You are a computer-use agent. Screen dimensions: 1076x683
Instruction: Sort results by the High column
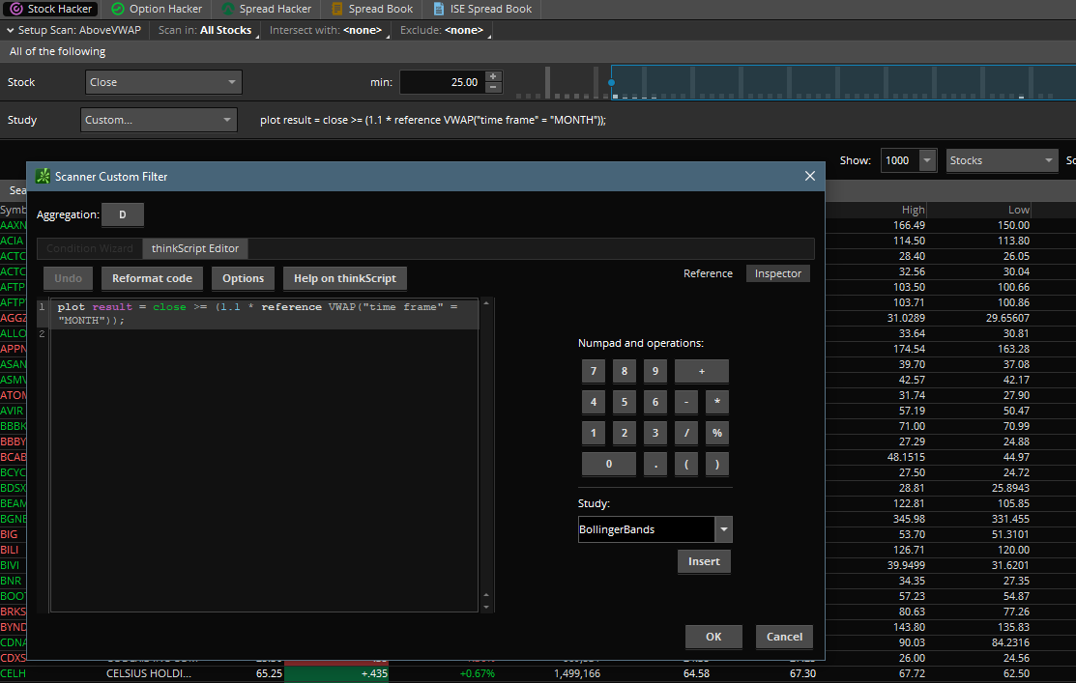pyautogui.click(x=913, y=210)
